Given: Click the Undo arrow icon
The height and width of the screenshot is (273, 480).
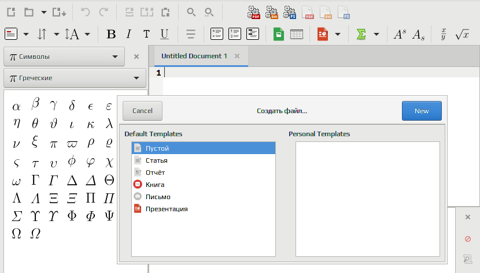Looking at the screenshot, I should click(x=86, y=12).
